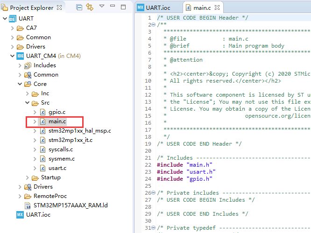The image size is (311, 233).
Task: Click the RemoteProc folder icon
Action: point(28,196)
